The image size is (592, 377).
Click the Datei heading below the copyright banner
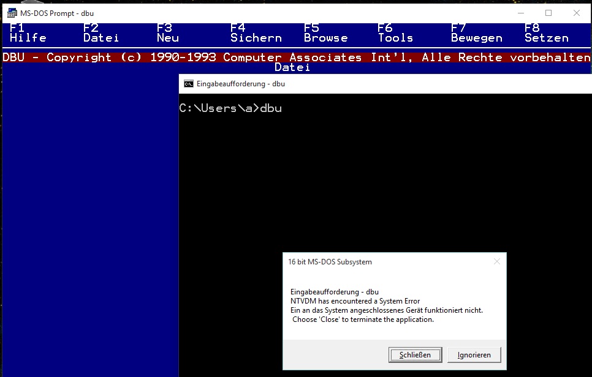292,67
